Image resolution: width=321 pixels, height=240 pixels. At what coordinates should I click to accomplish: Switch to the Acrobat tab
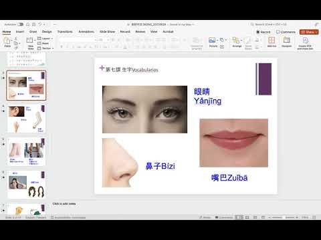[x=168, y=31]
